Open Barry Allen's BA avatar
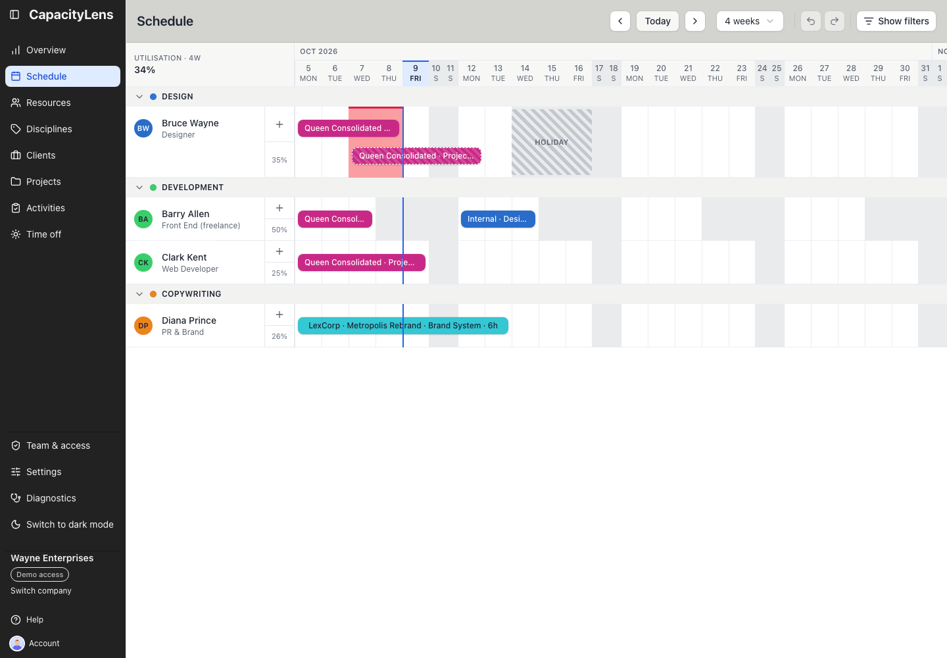Viewport: 947px width, 658px height. pos(143,219)
